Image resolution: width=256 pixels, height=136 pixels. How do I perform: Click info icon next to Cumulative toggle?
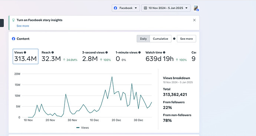tap(174, 39)
